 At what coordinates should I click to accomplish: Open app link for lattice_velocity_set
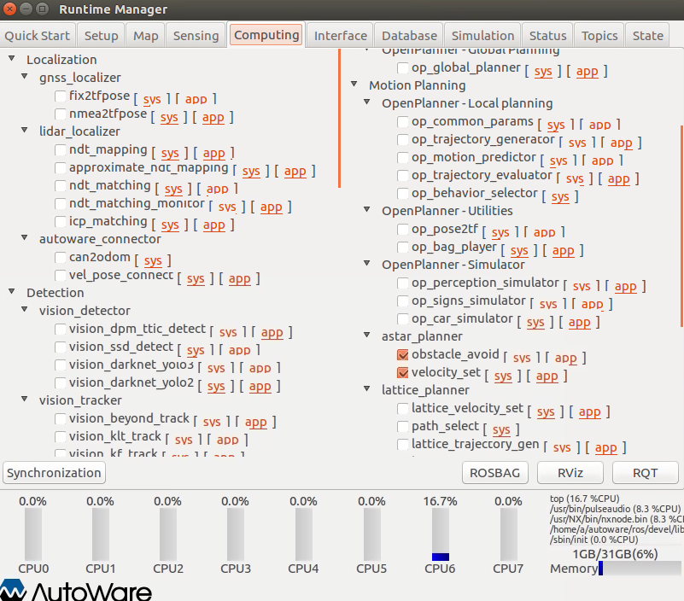tap(590, 411)
